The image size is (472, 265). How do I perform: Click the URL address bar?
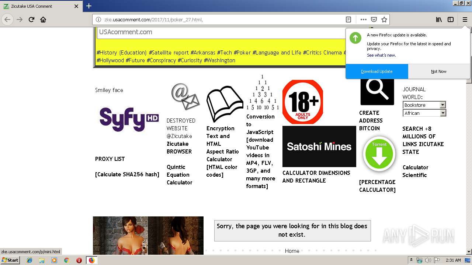point(221,20)
